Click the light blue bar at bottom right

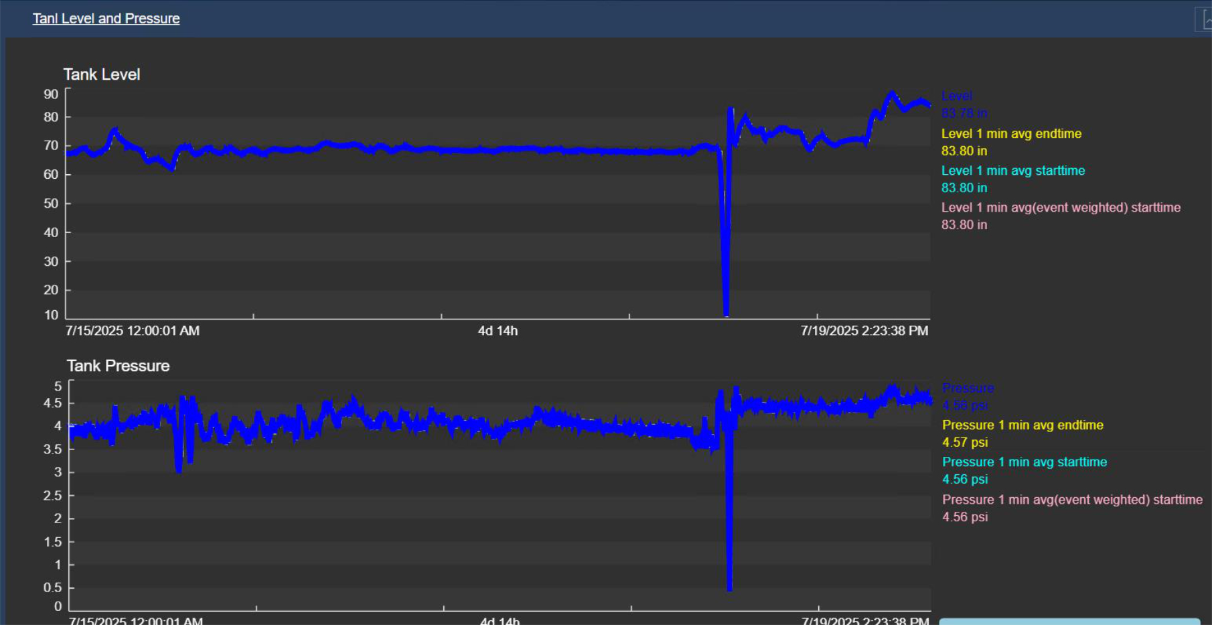pos(1069,622)
